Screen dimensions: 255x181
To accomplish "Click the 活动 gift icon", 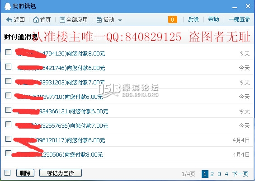I will coord(99,20).
